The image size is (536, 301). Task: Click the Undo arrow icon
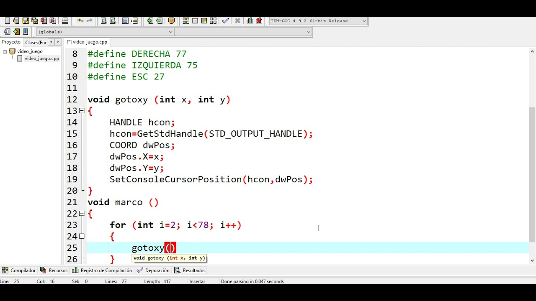click(x=80, y=21)
